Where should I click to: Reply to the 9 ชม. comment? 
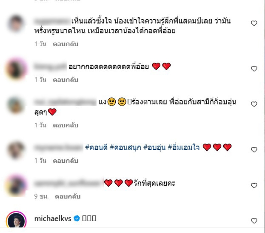coord(68,197)
